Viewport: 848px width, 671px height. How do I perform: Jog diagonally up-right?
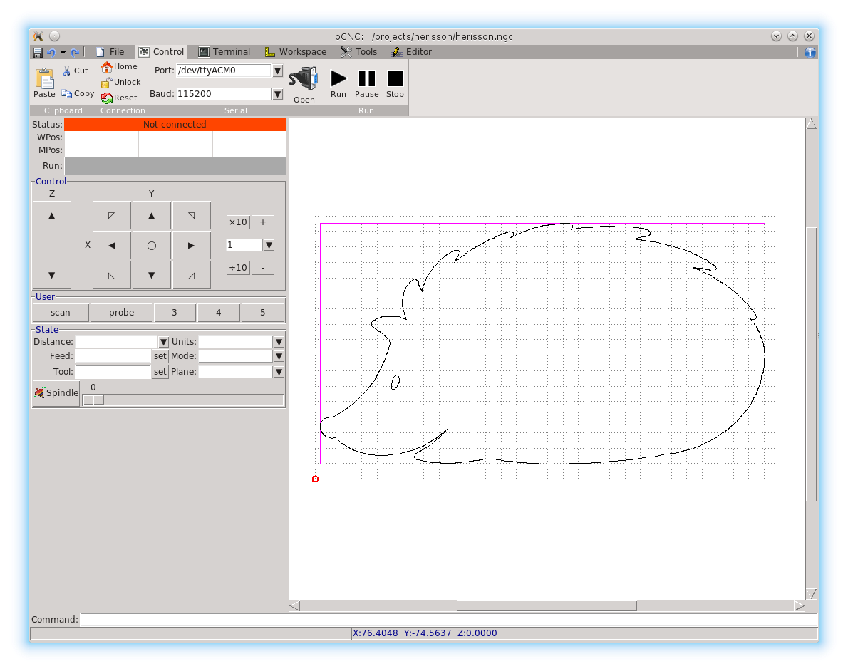click(x=192, y=216)
